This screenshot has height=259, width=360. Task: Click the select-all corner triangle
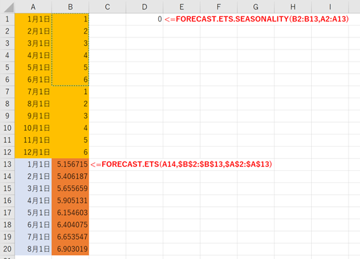(x=9, y=8)
